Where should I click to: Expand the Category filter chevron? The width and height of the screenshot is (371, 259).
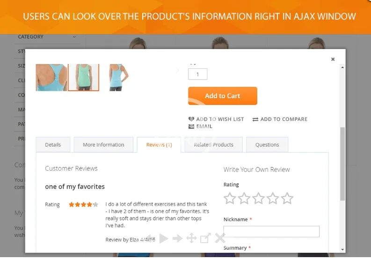point(74,37)
